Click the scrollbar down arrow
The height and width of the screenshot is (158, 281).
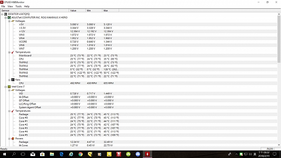[279, 145]
